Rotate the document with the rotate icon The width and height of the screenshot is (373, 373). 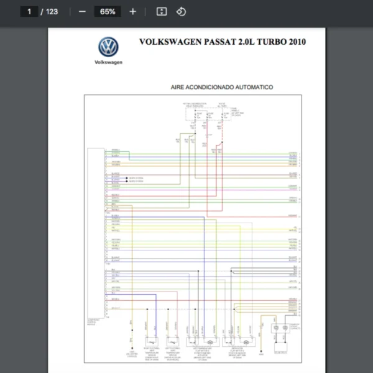pos(181,11)
